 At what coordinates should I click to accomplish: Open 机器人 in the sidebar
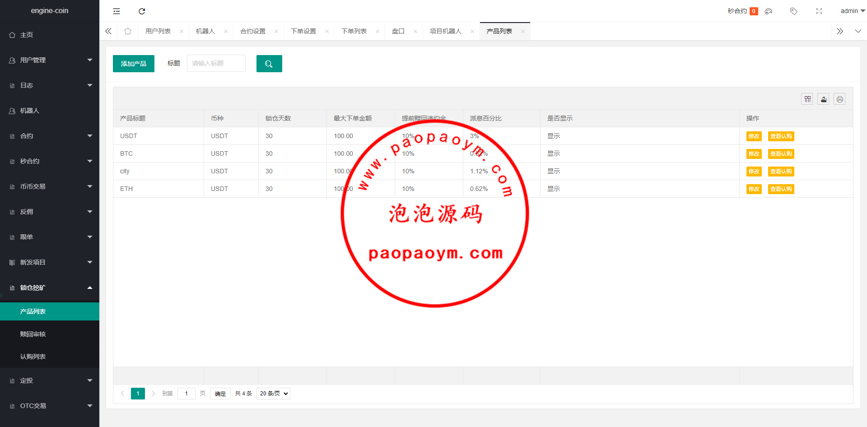point(50,111)
